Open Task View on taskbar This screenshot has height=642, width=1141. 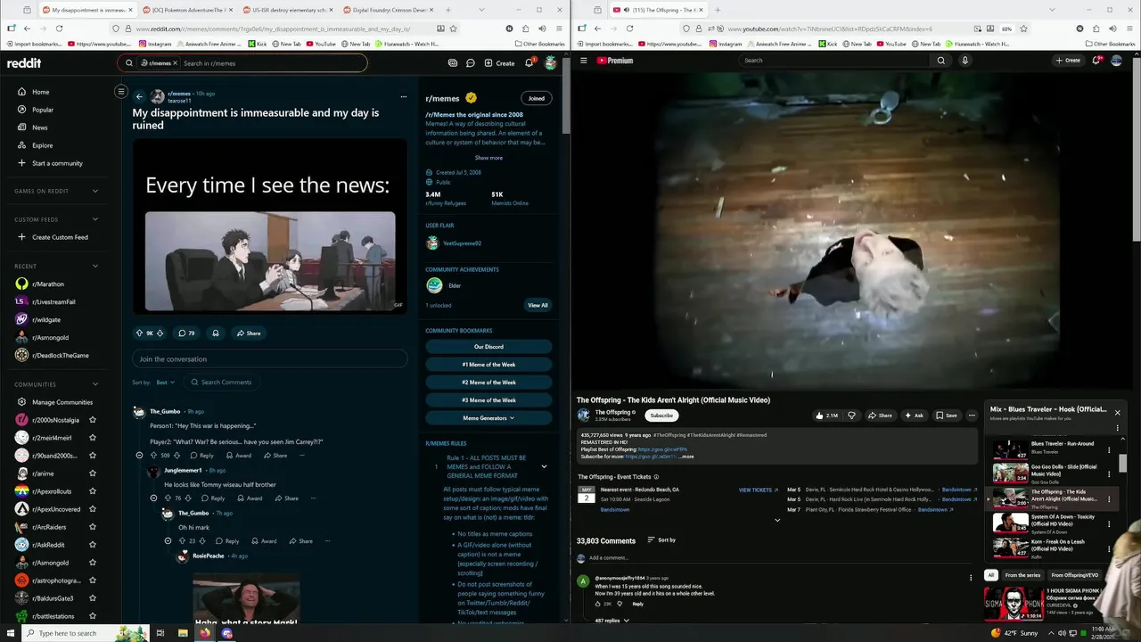[x=160, y=633]
